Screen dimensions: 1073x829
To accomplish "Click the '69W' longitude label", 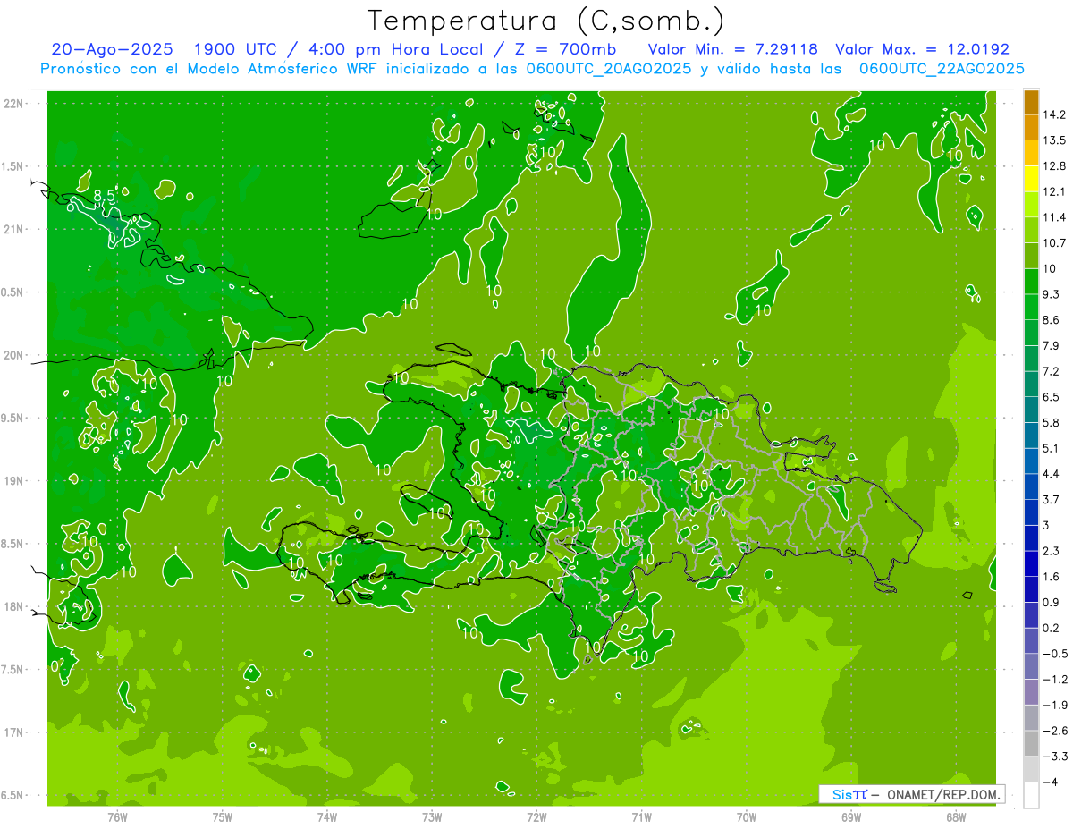I will click(851, 816).
